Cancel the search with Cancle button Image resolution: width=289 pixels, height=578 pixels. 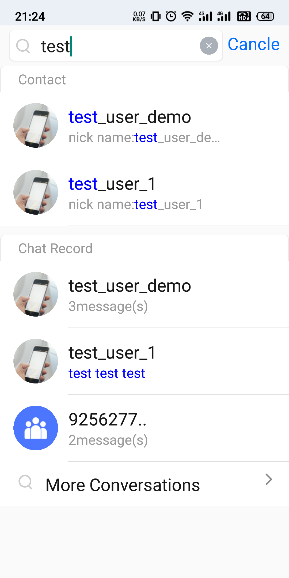[254, 44]
